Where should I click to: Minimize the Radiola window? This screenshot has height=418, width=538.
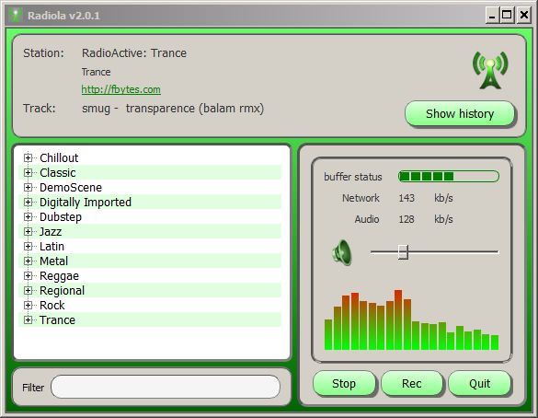click(492, 16)
